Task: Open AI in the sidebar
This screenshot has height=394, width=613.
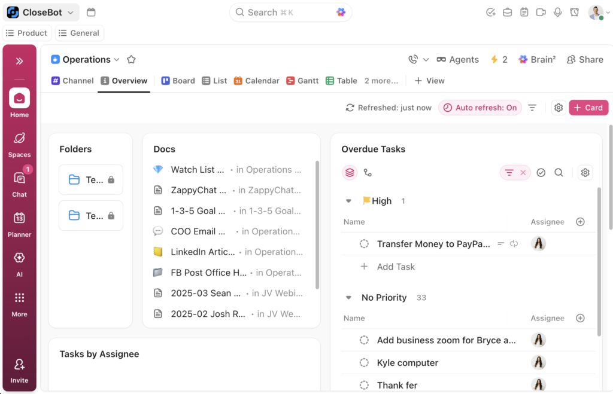Action: tap(19, 264)
